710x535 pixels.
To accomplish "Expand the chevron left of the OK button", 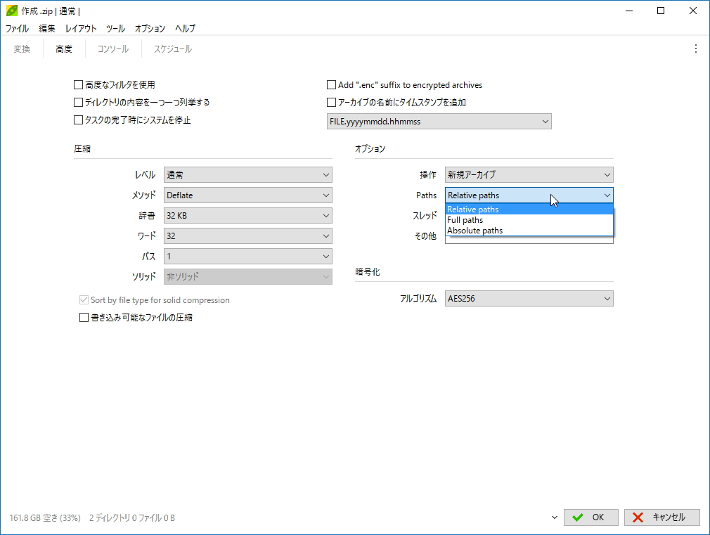I will [553, 517].
